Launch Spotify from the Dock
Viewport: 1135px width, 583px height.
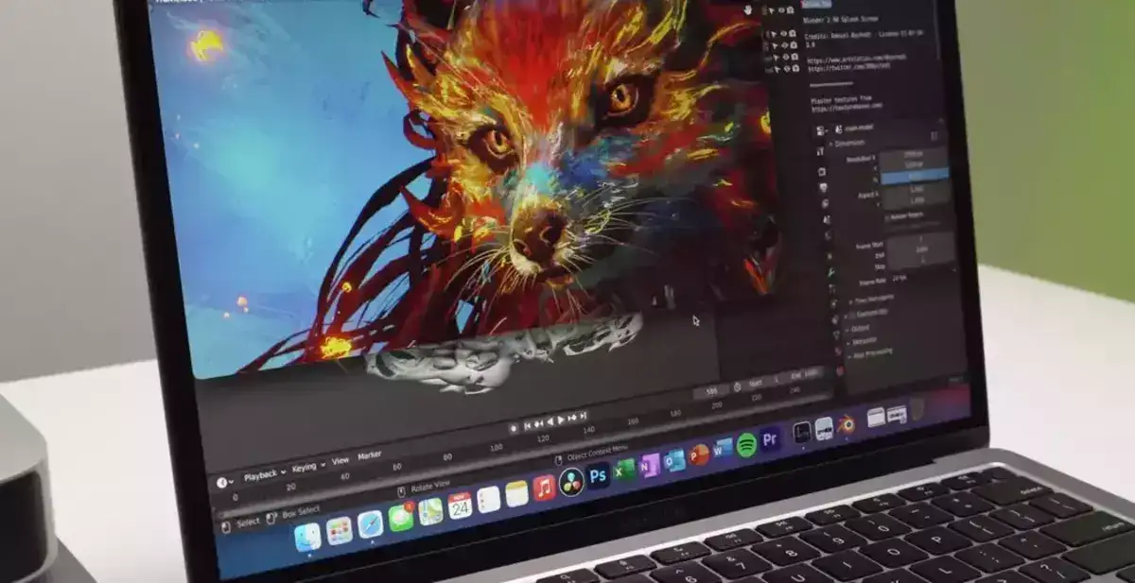[747, 445]
